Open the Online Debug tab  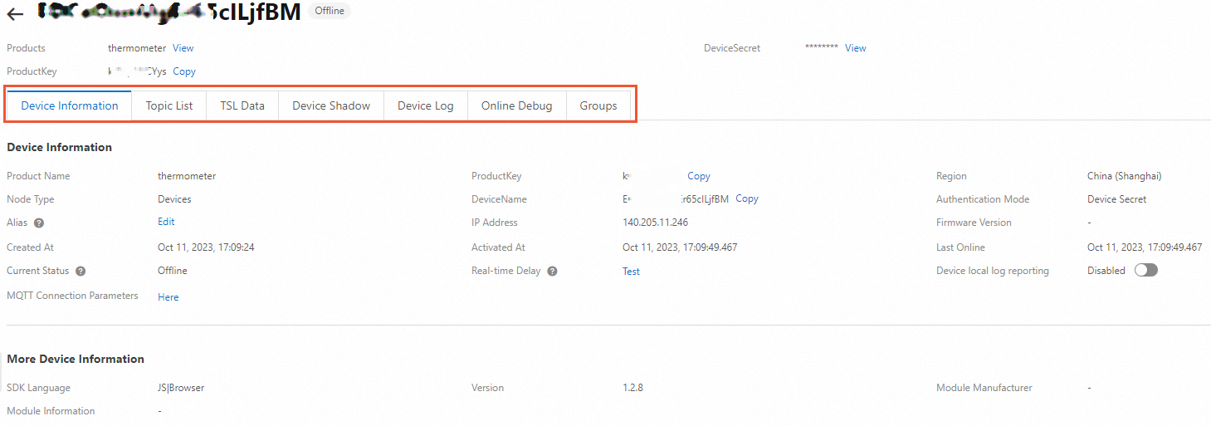(517, 106)
